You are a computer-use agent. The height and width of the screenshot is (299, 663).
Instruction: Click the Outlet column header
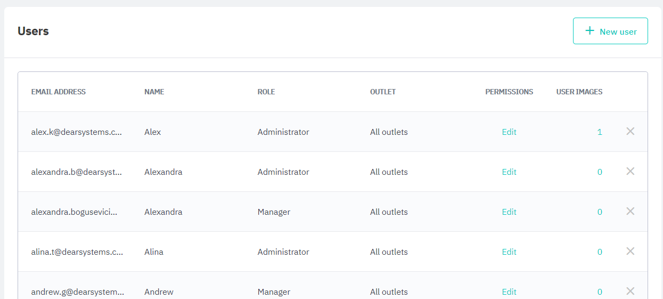(383, 92)
